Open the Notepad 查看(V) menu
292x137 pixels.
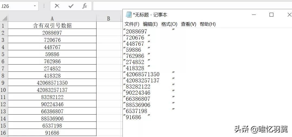coord(188,24)
